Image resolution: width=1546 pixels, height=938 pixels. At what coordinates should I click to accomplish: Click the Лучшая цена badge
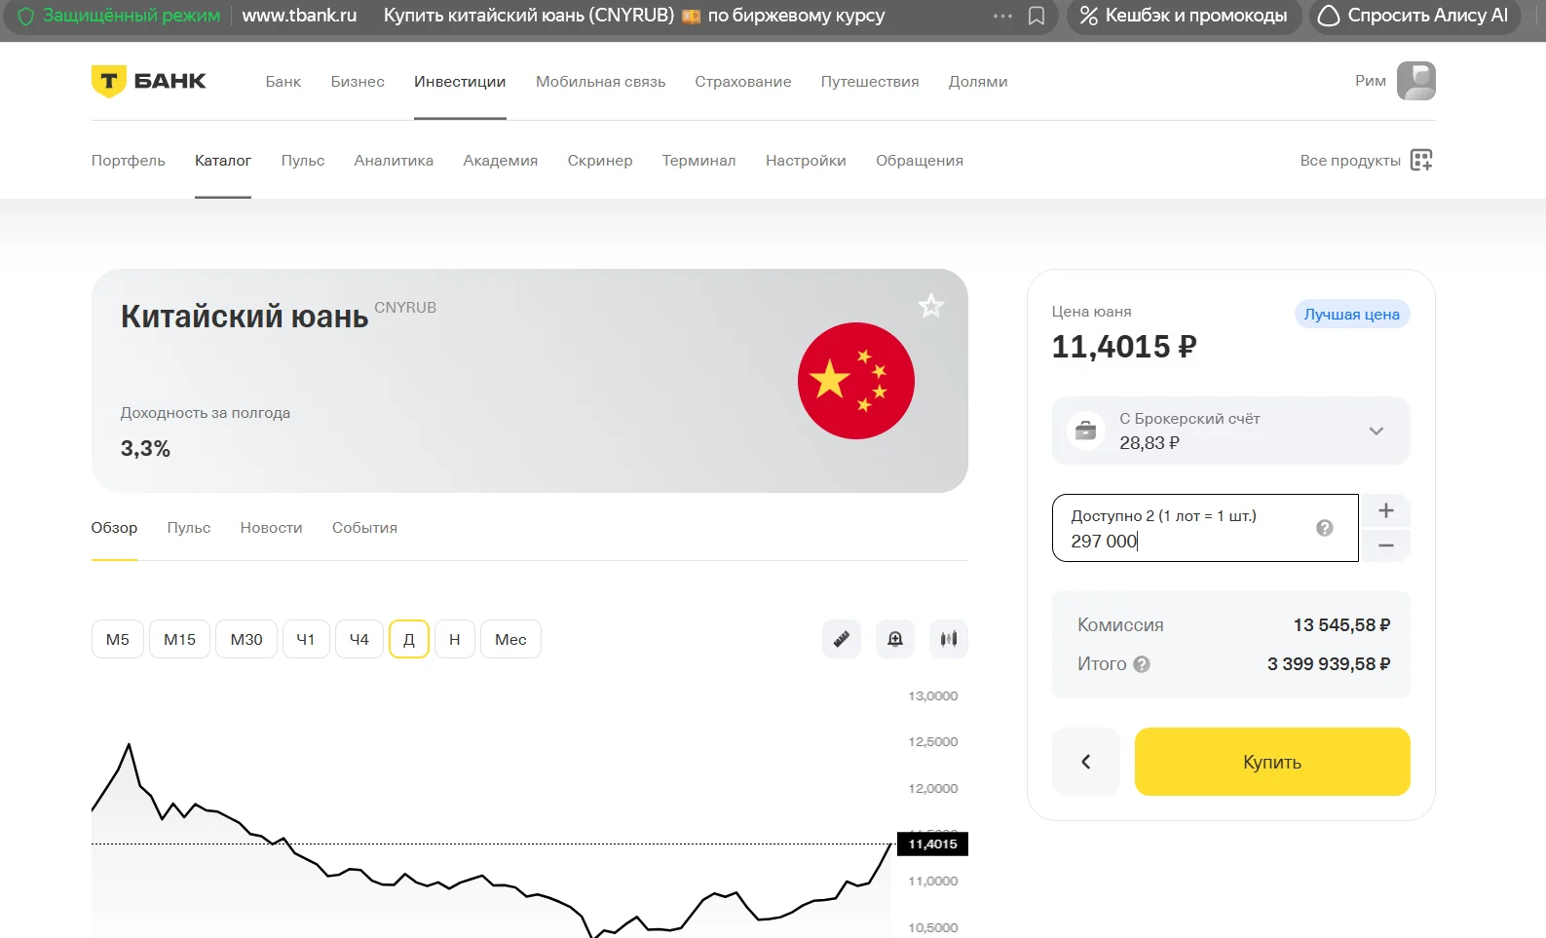[x=1352, y=314]
